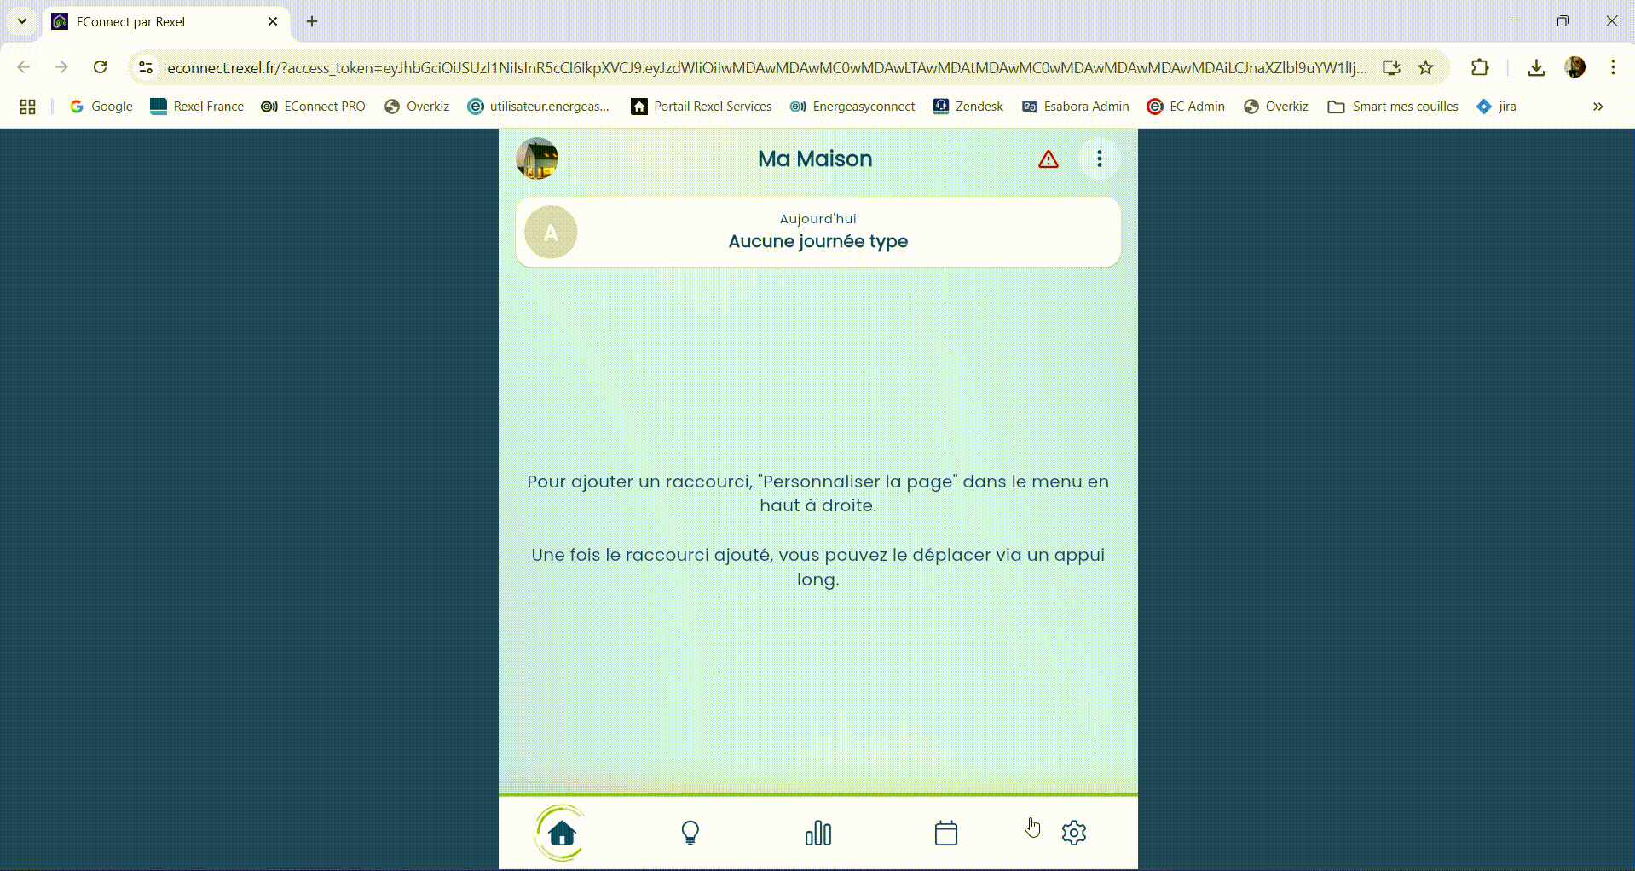The width and height of the screenshot is (1635, 871).
Task: Bookmark this page with the star icon
Action: point(1426,67)
